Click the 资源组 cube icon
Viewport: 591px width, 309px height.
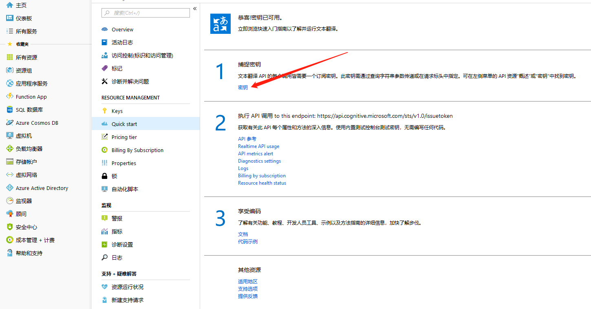[10, 71]
